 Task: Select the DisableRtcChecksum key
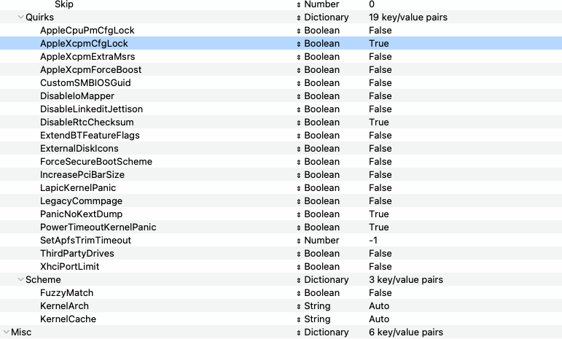(x=87, y=122)
